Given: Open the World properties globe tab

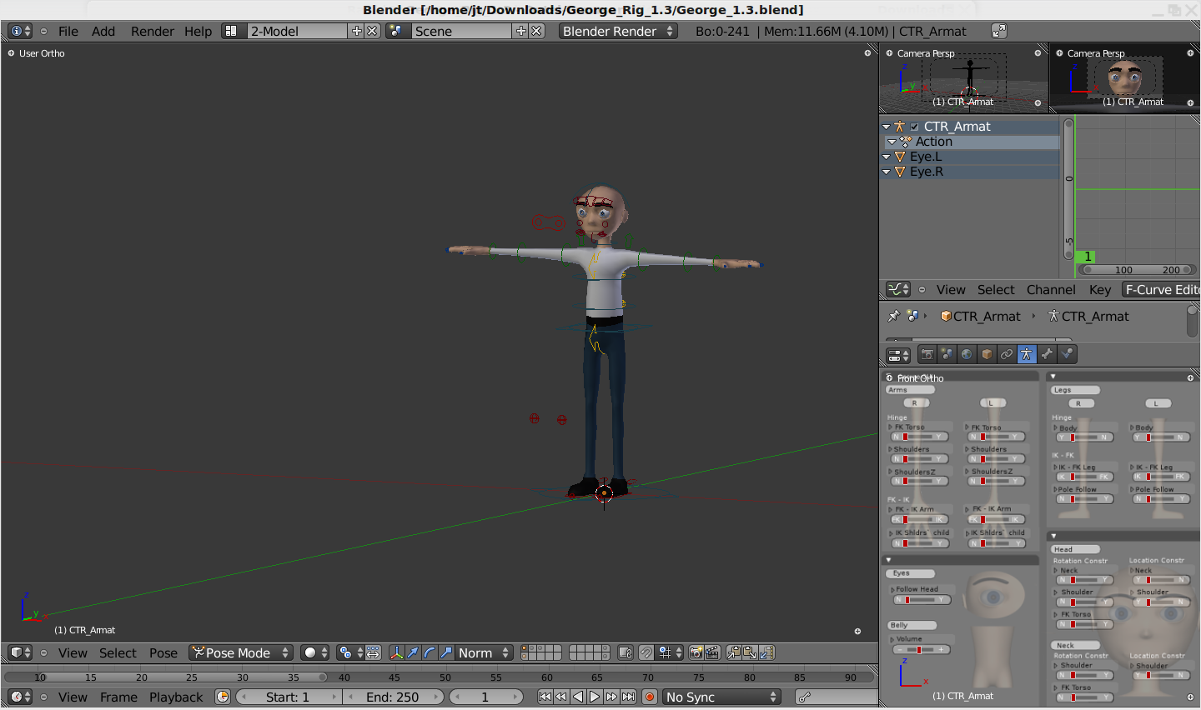Looking at the screenshot, I should pyautogui.click(x=967, y=354).
